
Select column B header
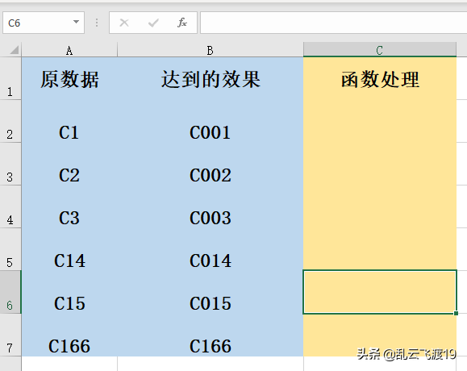(x=211, y=50)
